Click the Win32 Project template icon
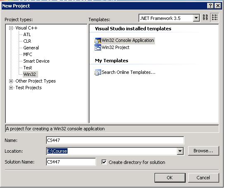The image size is (225, 188). point(98,48)
